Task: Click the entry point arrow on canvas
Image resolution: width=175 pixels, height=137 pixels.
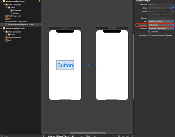Action: click(x=45, y=65)
